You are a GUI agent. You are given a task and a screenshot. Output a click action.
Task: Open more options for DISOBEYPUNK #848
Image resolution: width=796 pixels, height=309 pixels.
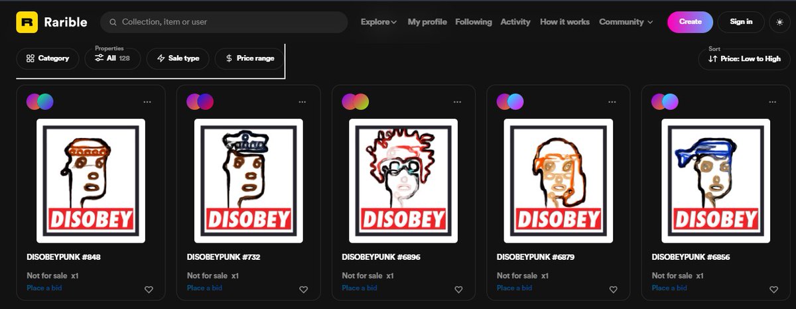pos(147,101)
